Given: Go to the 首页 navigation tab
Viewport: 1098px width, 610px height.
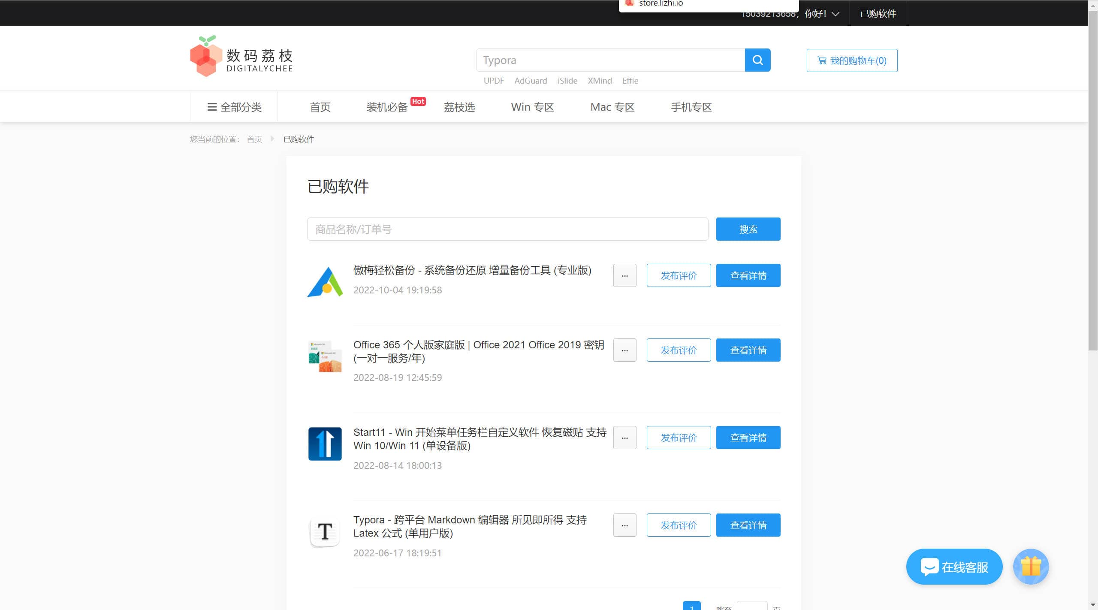Looking at the screenshot, I should [320, 107].
